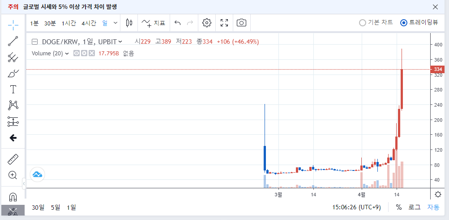Switch to 4시간 interval
This screenshot has height=220, width=449.
(x=89, y=23)
